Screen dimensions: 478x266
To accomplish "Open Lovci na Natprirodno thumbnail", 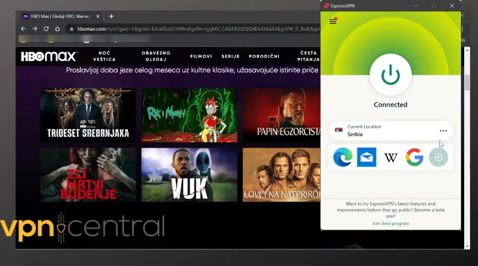I will [281, 174].
